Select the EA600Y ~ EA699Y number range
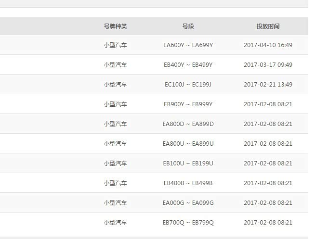Viewport: 329px width, 239px height. pos(188,45)
